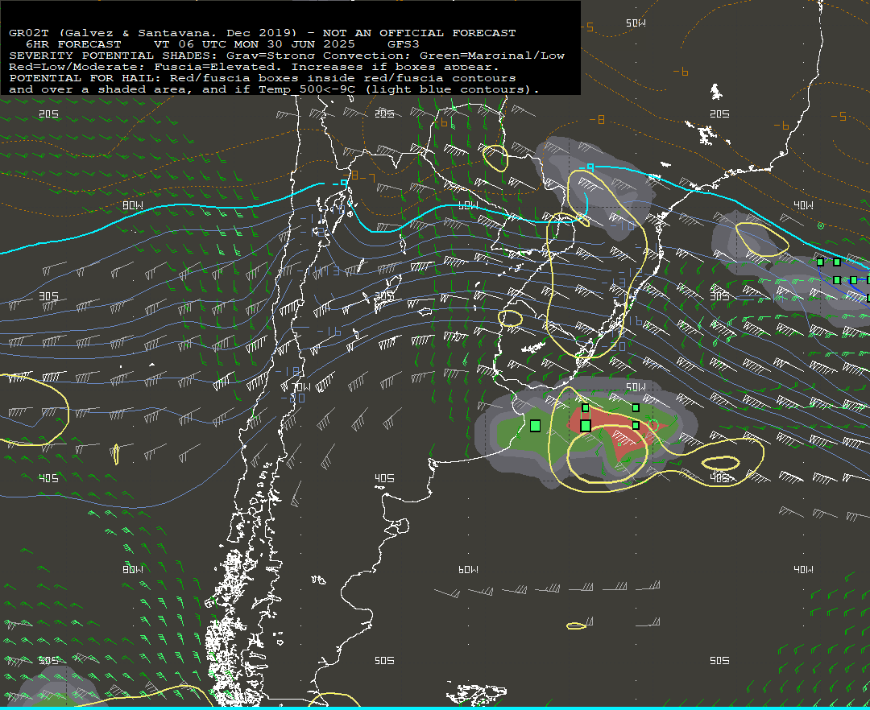
Task: Click the thin vertical yellow ellipse in the Pacific
Action: 116,454
